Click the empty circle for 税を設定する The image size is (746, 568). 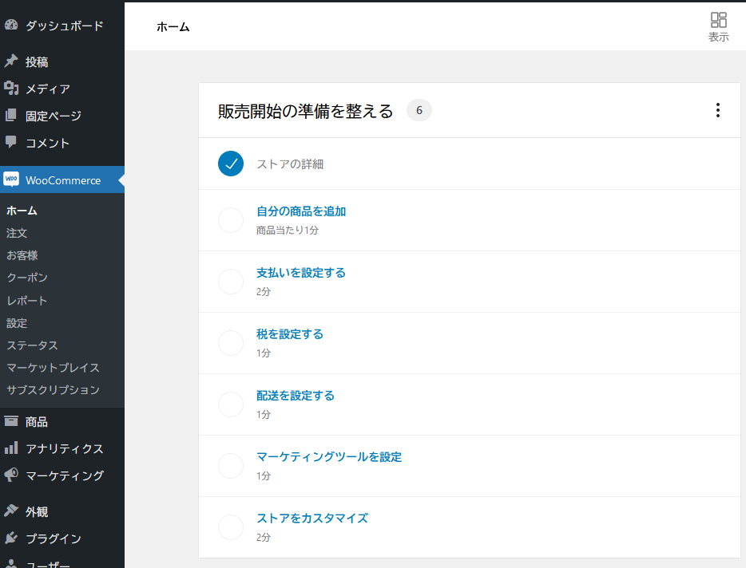pyautogui.click(x=231, y=343)
